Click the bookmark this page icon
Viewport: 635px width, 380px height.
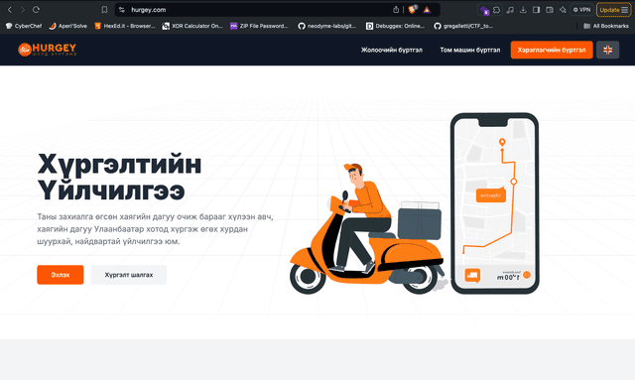[x=104, y=10]
